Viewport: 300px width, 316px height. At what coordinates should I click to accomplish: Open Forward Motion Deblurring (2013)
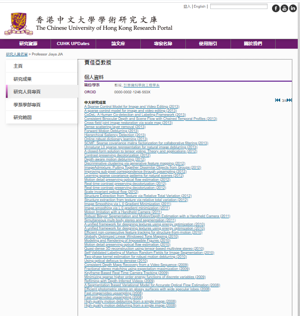pos(111,131)
